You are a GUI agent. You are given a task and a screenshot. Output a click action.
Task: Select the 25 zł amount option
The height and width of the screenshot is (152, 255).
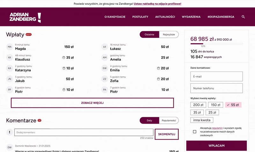coord(212,113)
